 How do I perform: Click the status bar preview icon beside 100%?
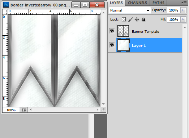click(x=24, y=110)
